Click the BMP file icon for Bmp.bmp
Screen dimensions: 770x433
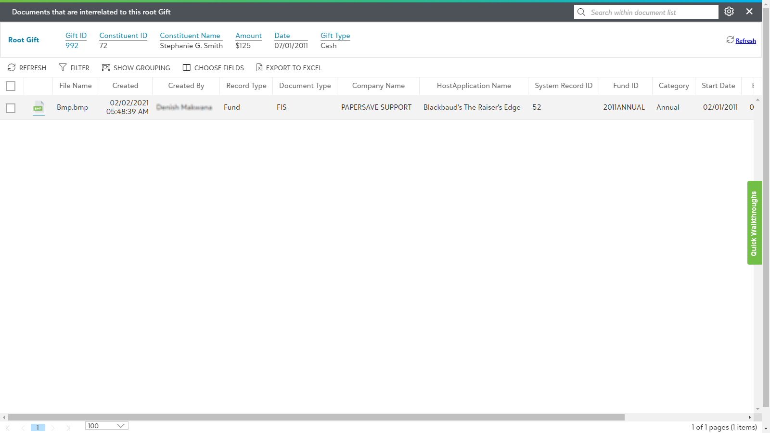[x=38, y=108]
